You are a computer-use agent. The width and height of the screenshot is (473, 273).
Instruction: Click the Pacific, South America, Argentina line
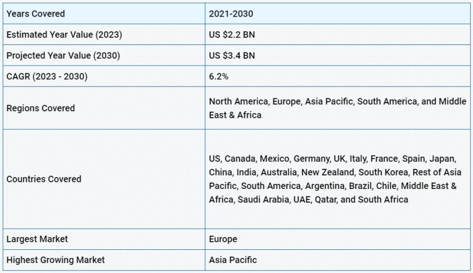click(332, 186)
